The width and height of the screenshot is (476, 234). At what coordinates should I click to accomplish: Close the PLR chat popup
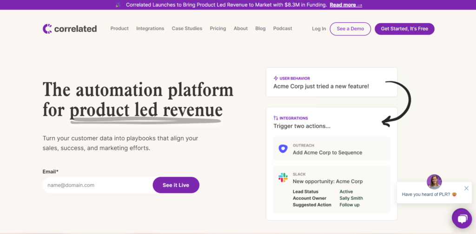click(466, 188)
